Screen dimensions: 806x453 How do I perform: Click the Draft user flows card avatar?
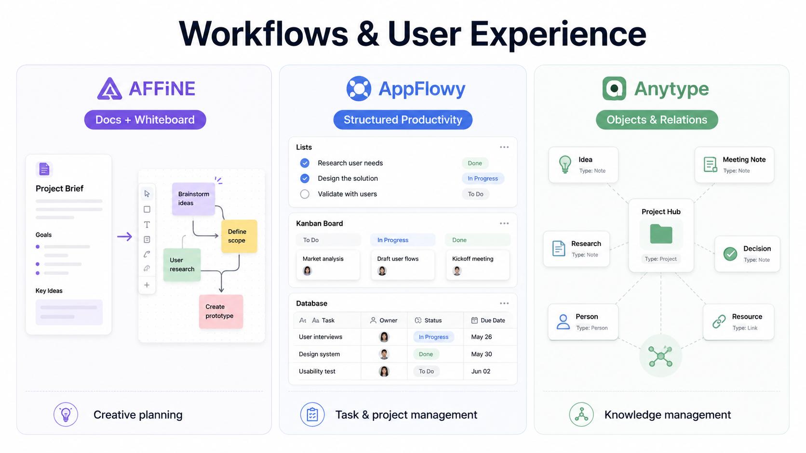[x=382, y=271]
